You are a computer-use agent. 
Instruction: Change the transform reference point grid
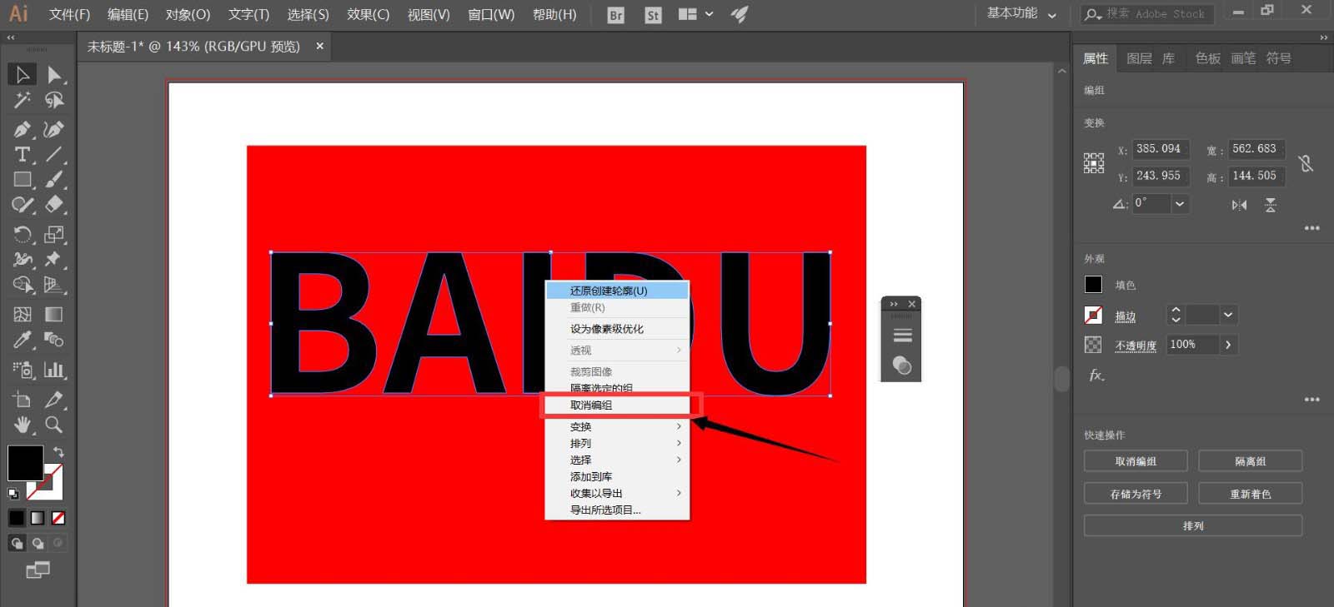(1094, 162)
